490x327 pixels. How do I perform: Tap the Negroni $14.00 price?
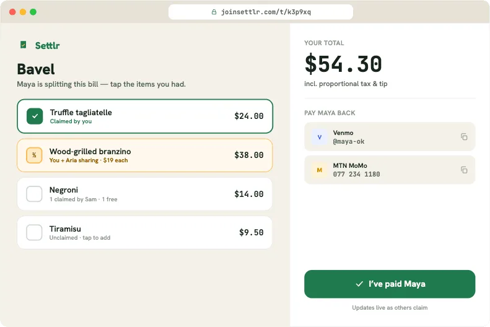click(x=249, y=194)
